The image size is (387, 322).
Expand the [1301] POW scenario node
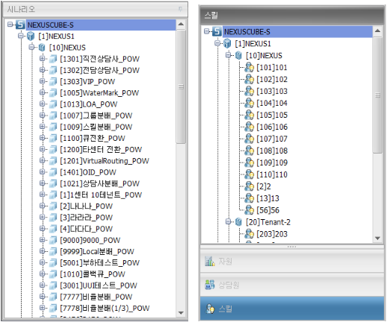pyautogui.click(x=42, y=59)
